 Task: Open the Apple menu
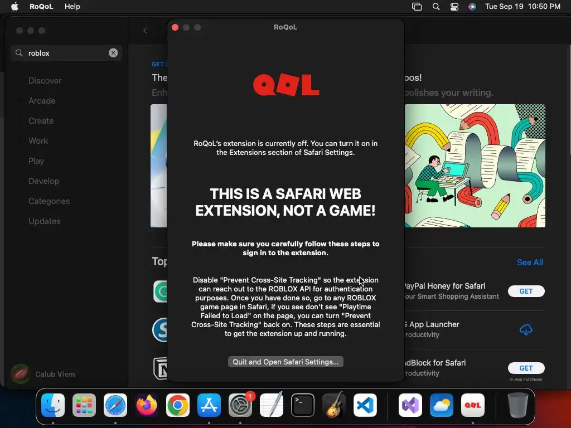[14, 7]
